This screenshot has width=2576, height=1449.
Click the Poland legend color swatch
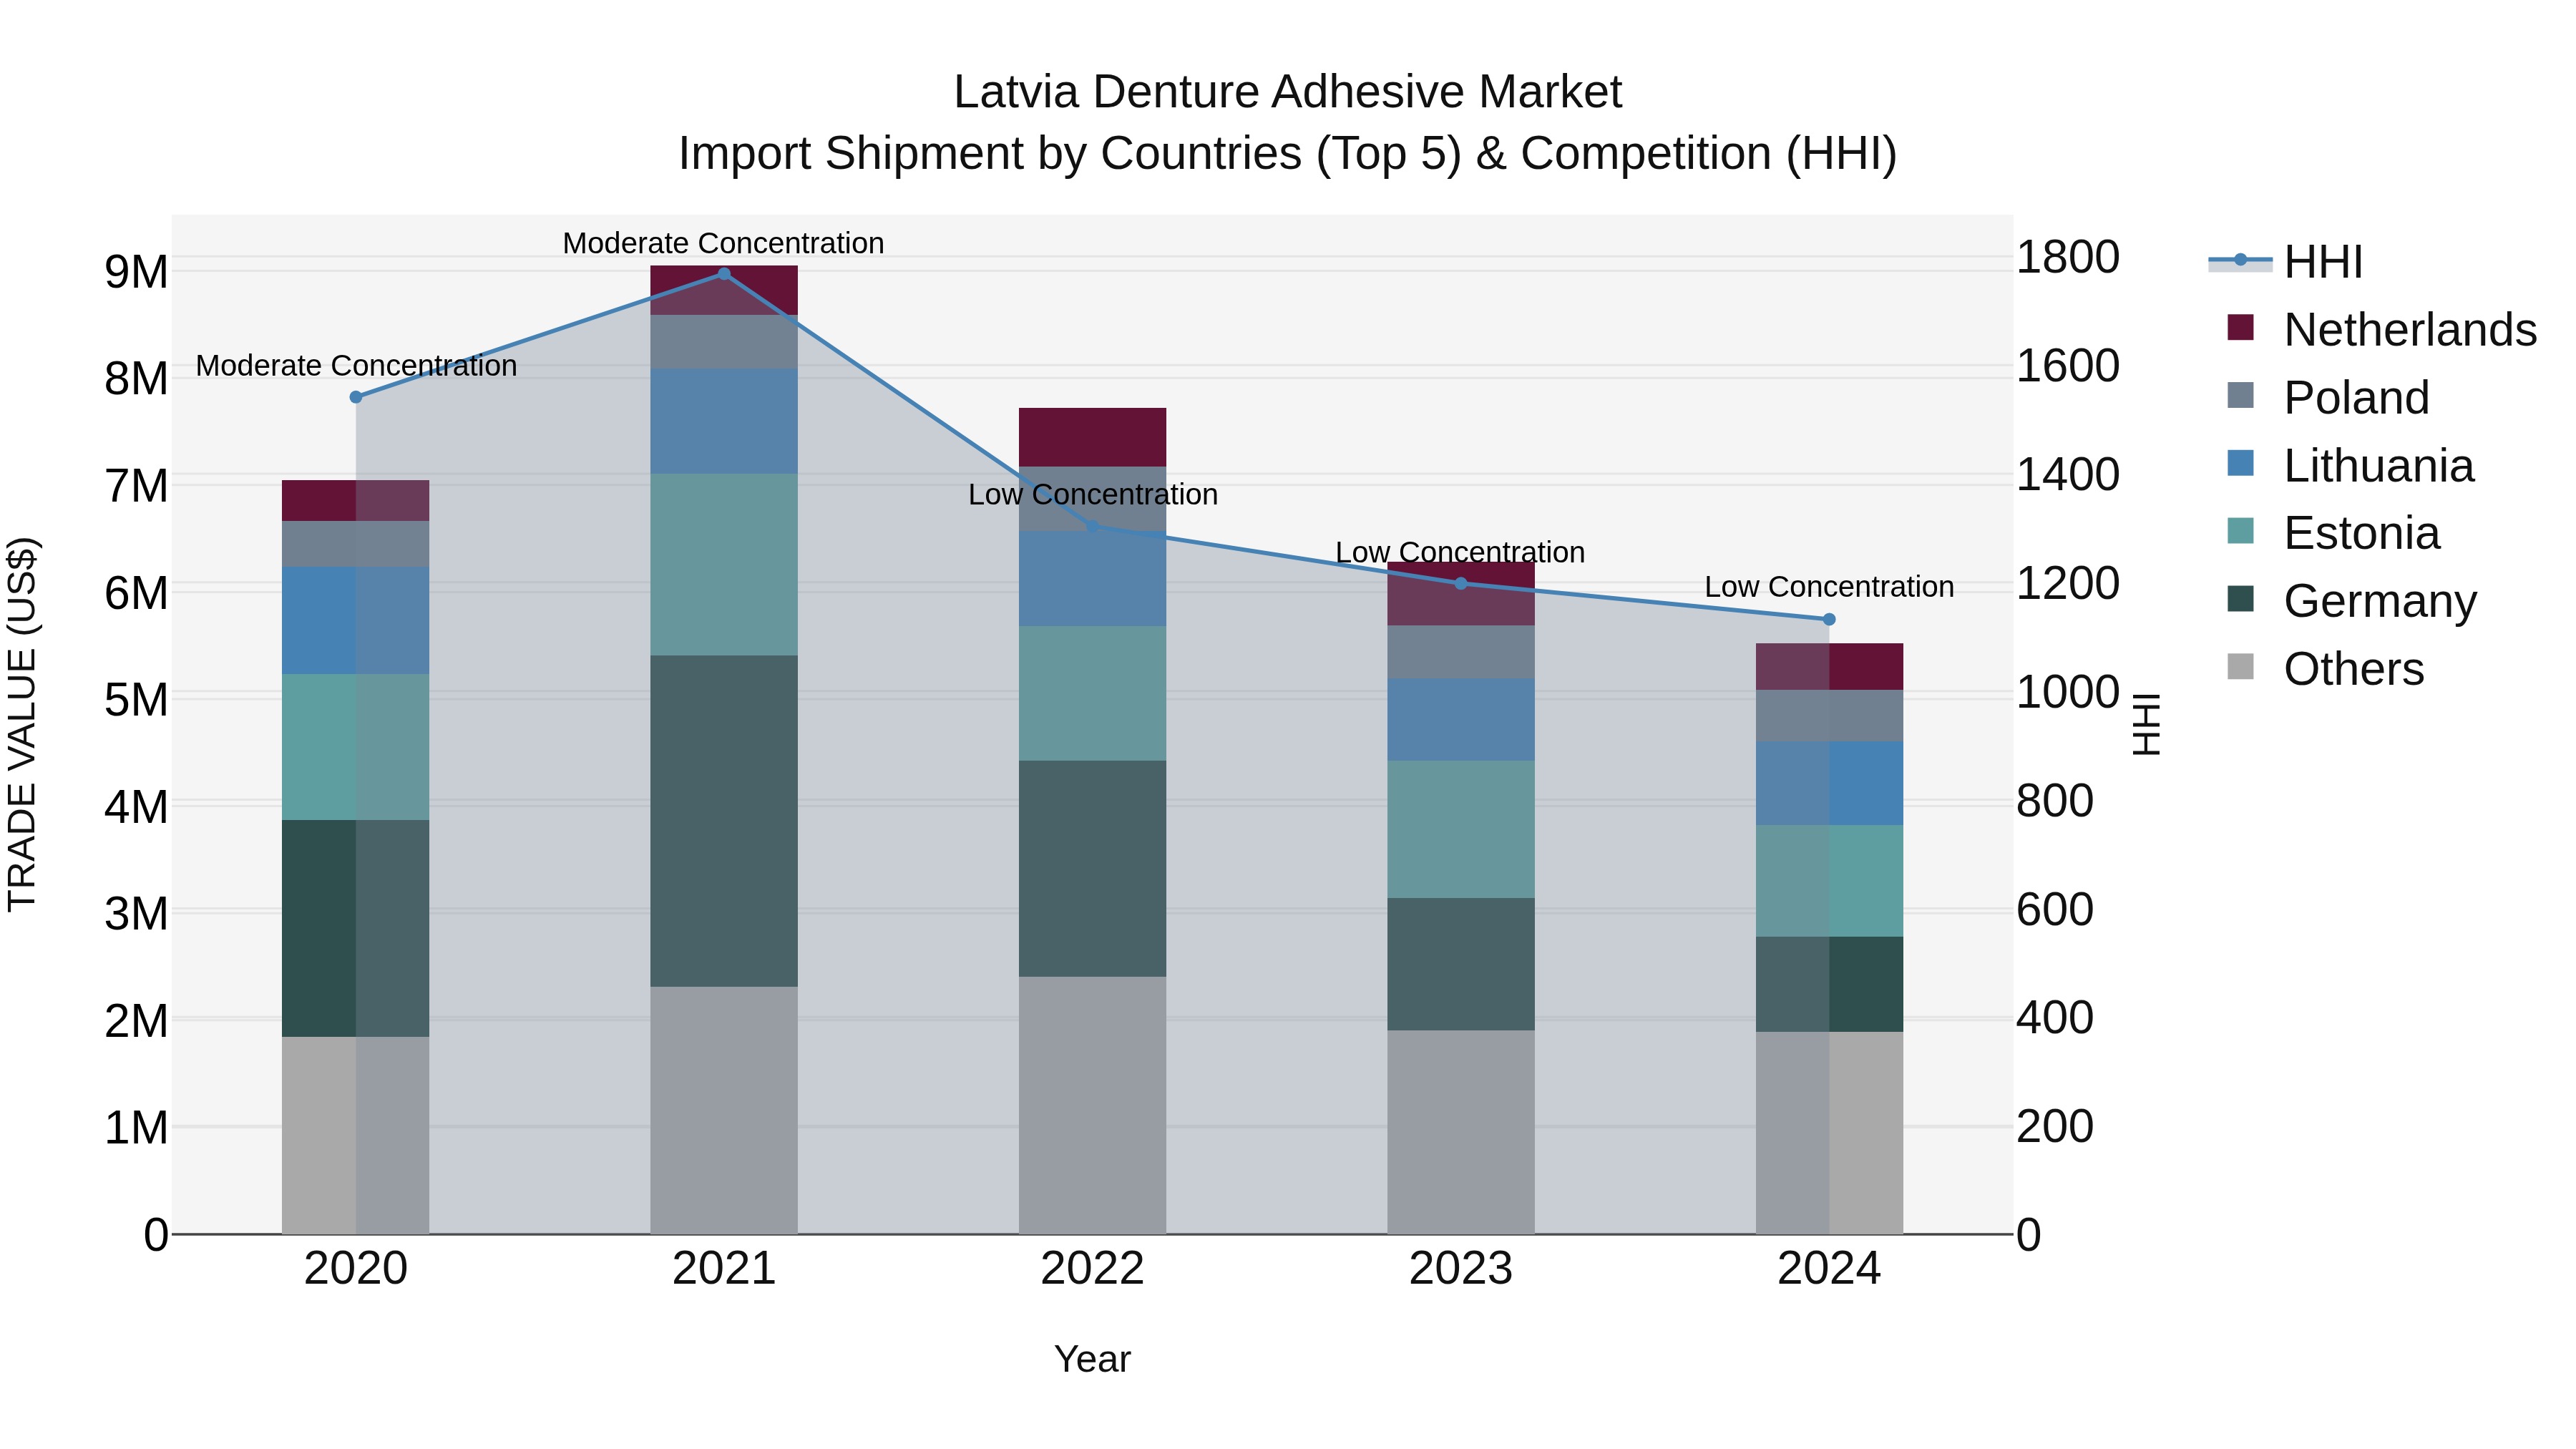[x=2241, y=396]
